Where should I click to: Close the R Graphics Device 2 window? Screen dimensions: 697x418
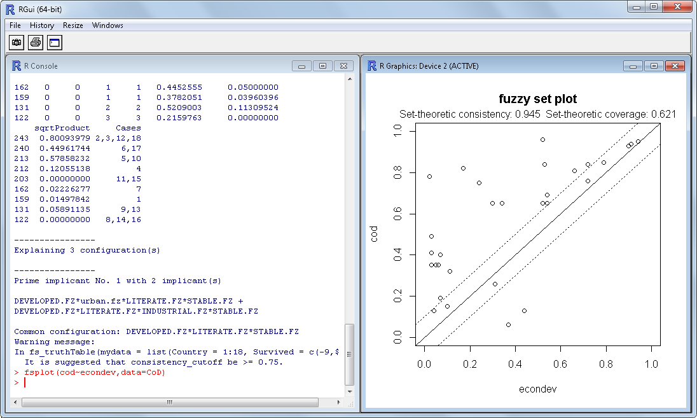coord(674,66)
